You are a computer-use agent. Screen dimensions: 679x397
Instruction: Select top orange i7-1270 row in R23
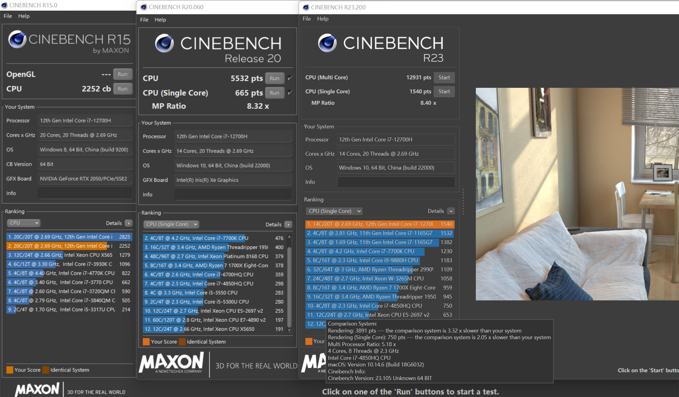click(x=380, y=224)
